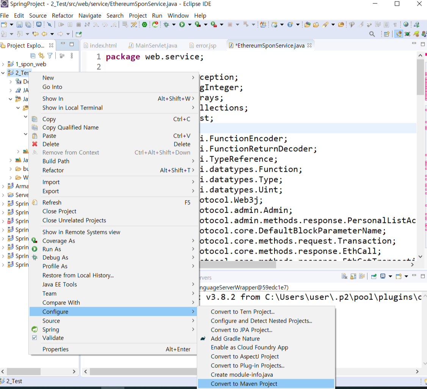Click the editor horizontal scrollbar thumb
Viewport: 427px width, 389px height.
[238, 265]
